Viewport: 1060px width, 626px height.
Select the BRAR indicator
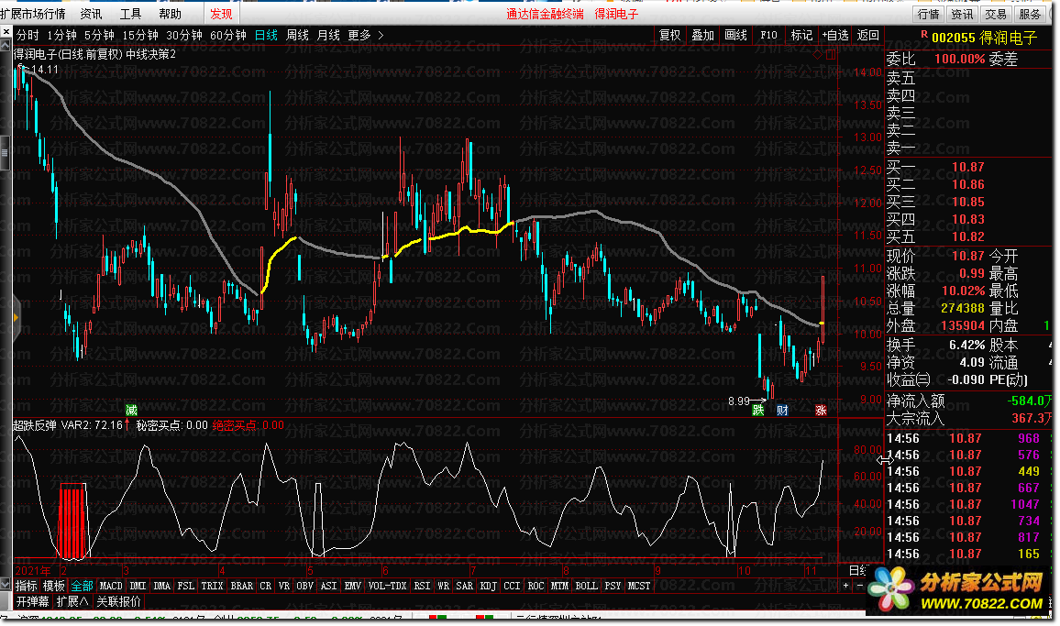point(241,586)
